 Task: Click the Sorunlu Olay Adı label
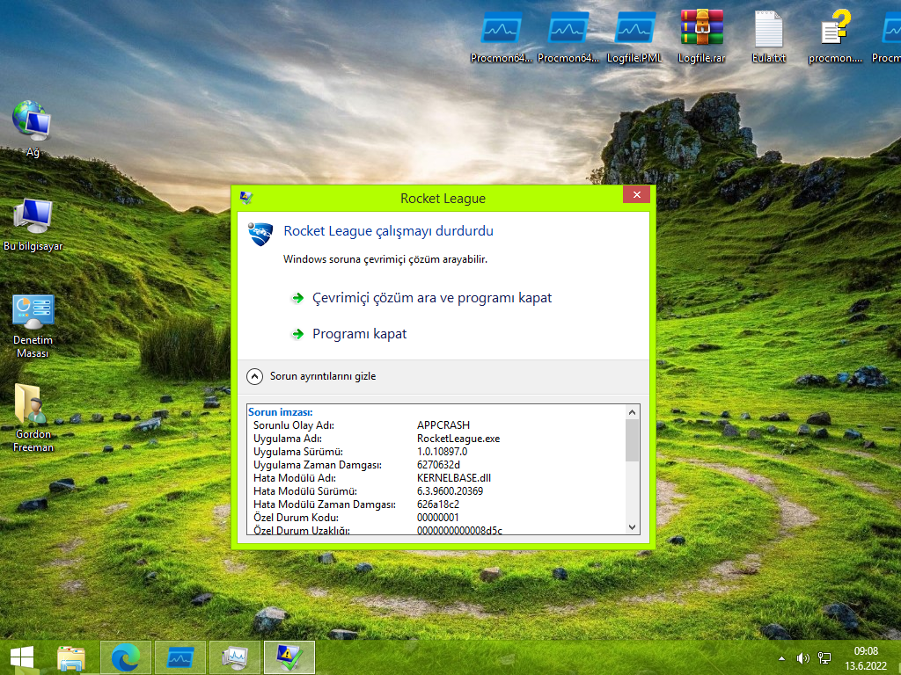(294, 425)
